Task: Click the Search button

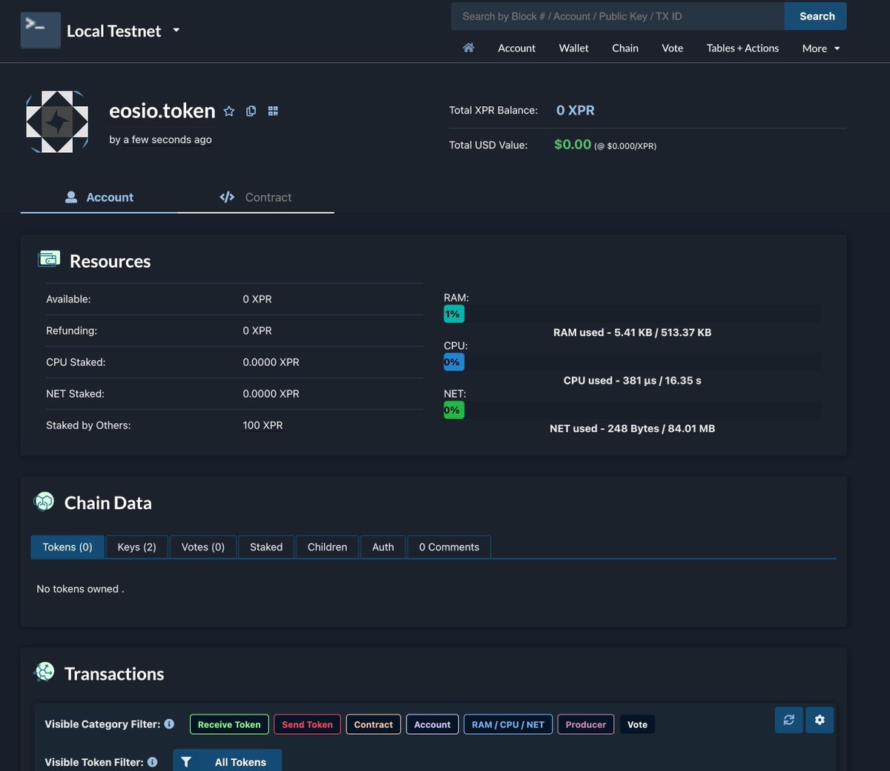Action: [816, 16]
